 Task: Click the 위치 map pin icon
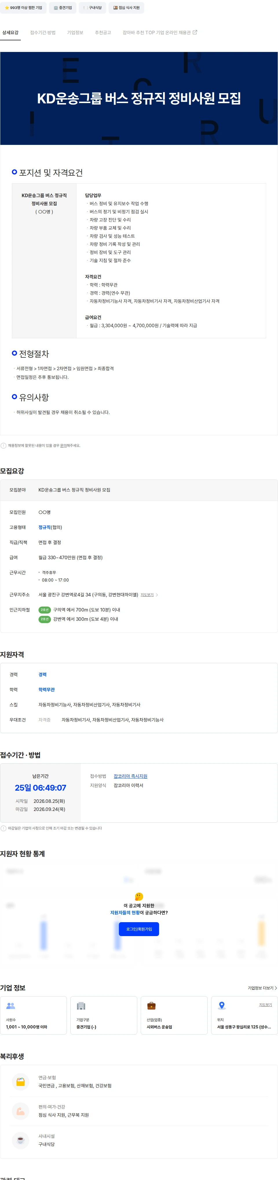(222, 1006)
